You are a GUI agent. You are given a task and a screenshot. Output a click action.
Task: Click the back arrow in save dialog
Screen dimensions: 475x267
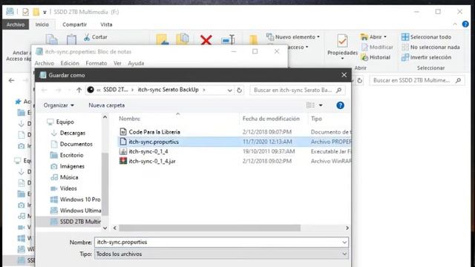tap(45, 90)
